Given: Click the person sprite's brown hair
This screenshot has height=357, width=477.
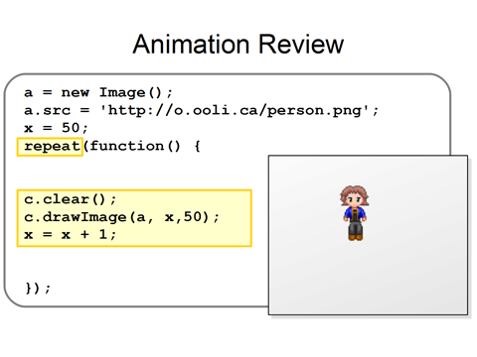Looking at the screenshot, I should point(354,192).
